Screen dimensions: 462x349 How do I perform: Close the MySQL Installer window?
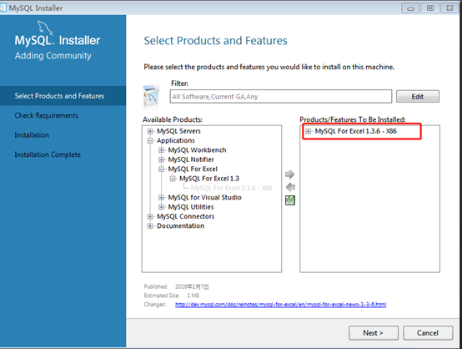point(449,8)
